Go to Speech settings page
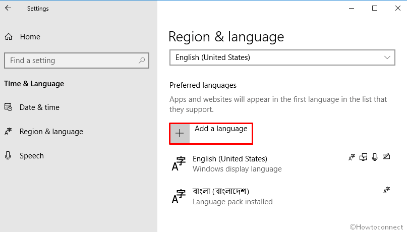407x232 pixels. click(x=32, y=156)
